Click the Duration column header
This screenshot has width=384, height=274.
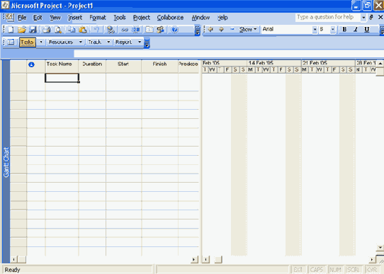(x=92, y=66)
